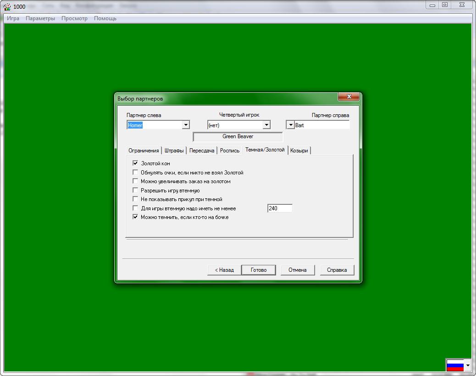476x376 pixels.
Task: Maximize the 1000 main window
Action: (x=445, y=5)
